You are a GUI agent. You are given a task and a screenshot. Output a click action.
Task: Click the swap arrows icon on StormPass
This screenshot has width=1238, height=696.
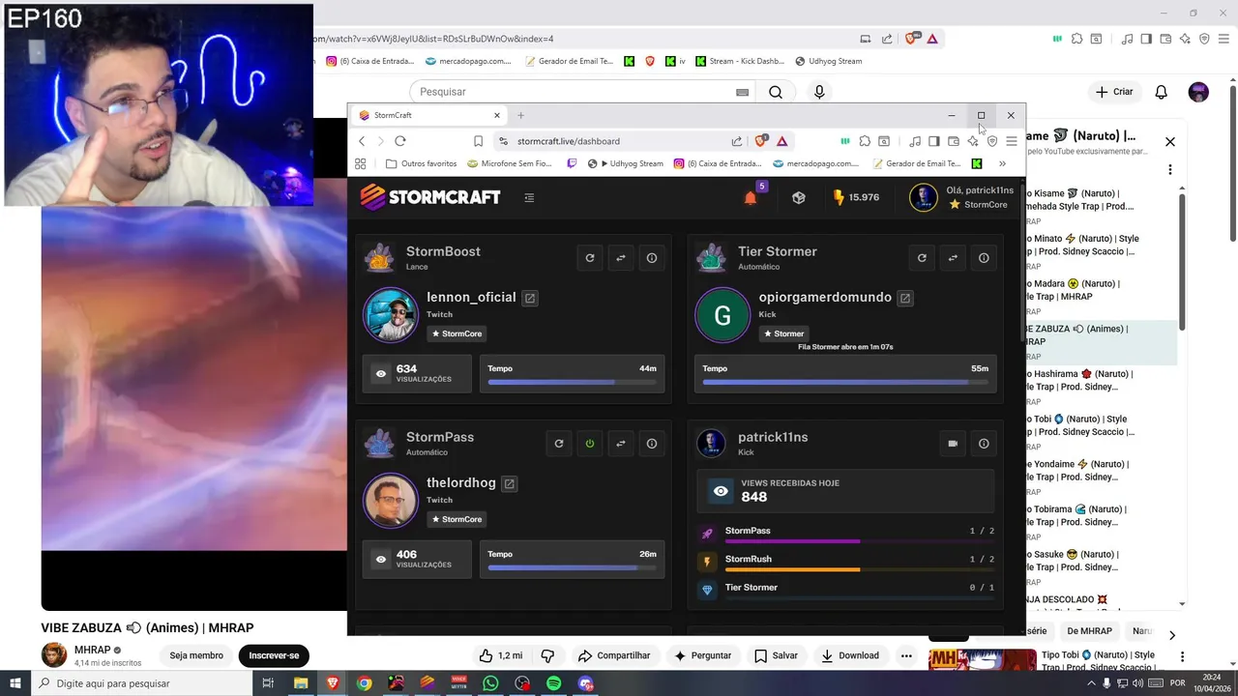click(x=621, y=444)
